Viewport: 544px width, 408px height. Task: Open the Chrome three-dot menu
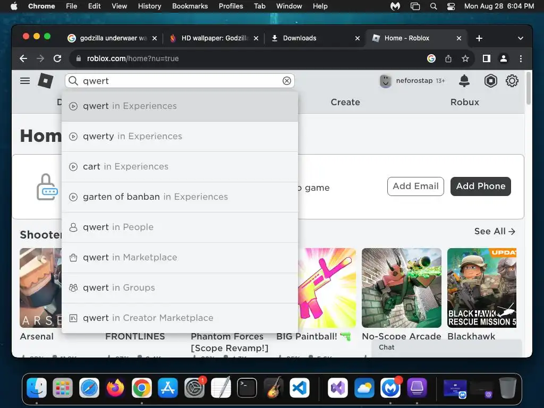[521, 58]
